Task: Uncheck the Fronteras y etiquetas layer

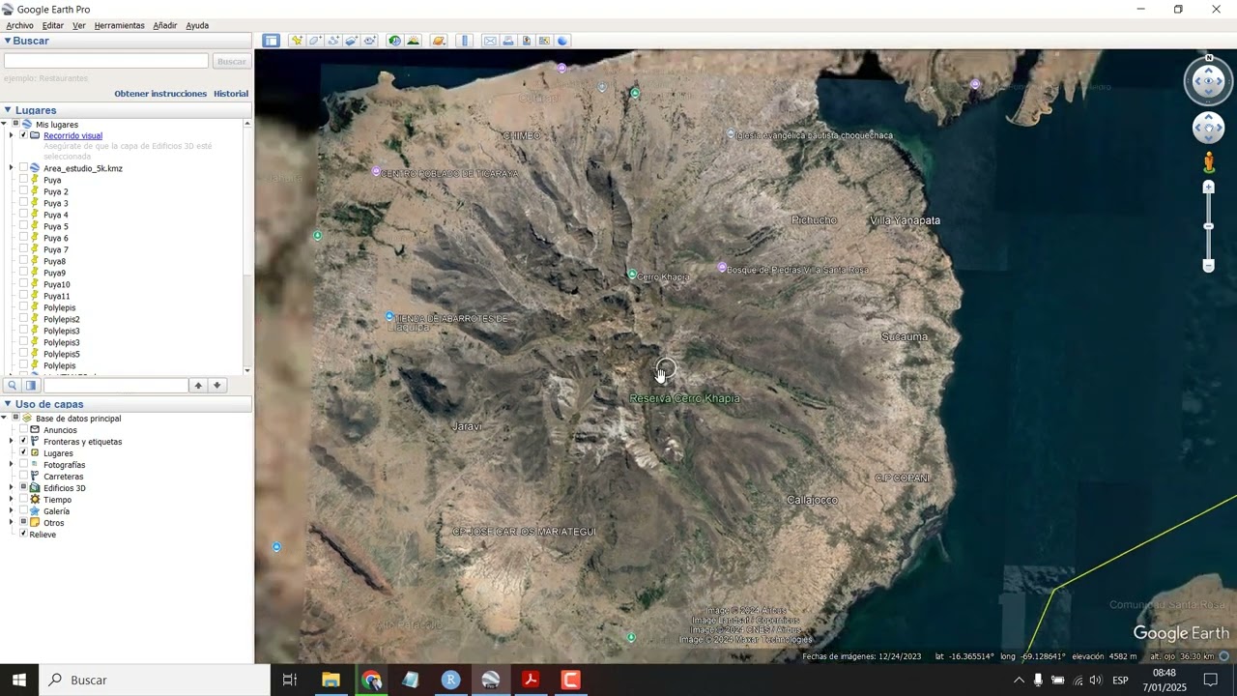Action: (23, 442)
